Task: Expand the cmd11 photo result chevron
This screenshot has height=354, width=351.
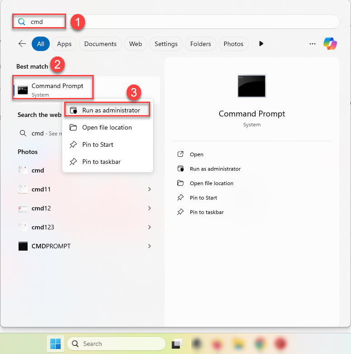Action: pyautogui.click(x=149, y=189)
